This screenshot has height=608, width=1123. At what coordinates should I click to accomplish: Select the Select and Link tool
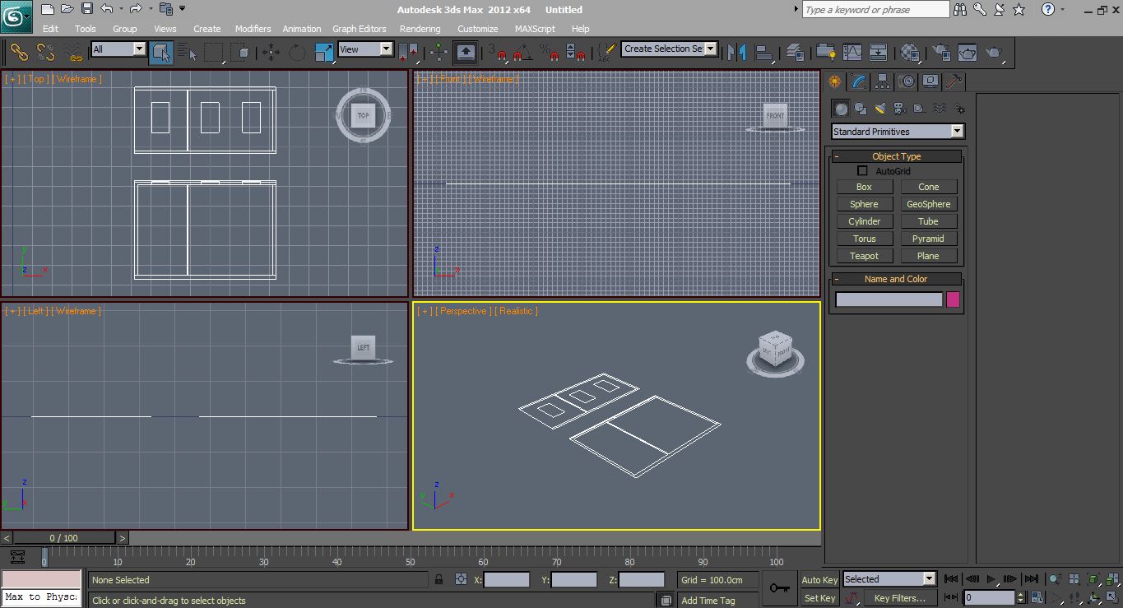19,53
